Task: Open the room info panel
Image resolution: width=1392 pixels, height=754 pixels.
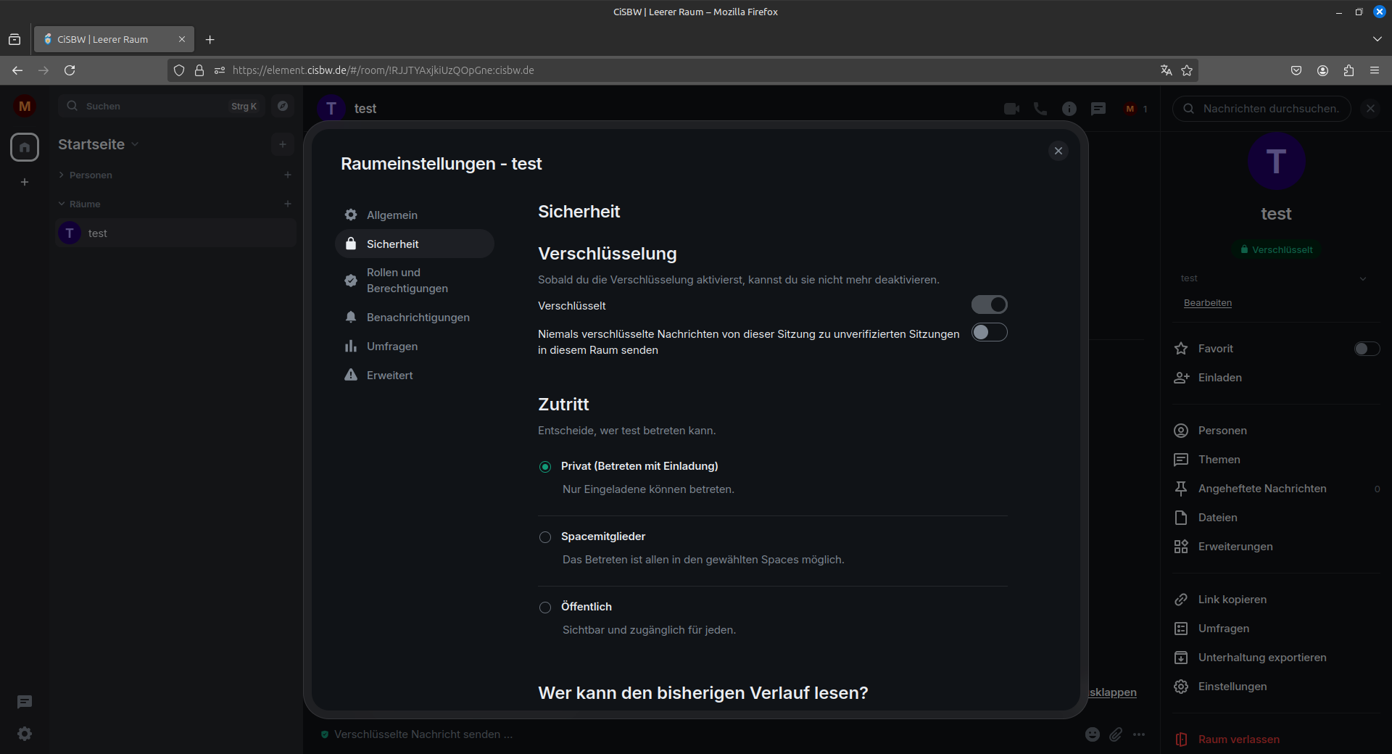Action: click(1069, 109)
